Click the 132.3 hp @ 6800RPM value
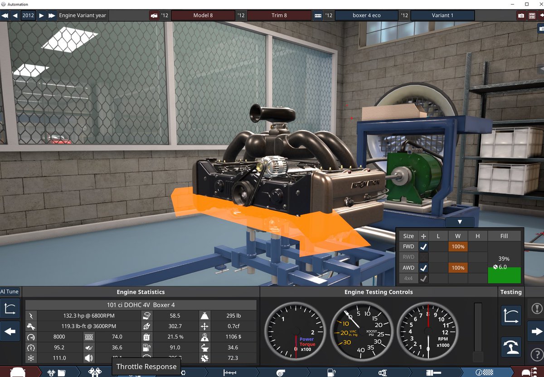The height and width of the screenshot is (377, 544). tap(89, 316)
